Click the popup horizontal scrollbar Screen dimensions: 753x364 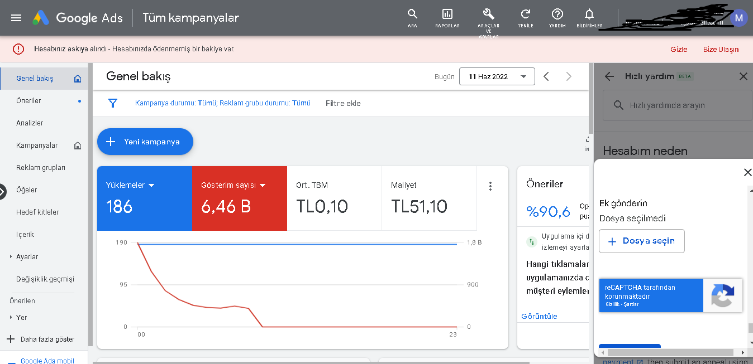tap(670, 352)
